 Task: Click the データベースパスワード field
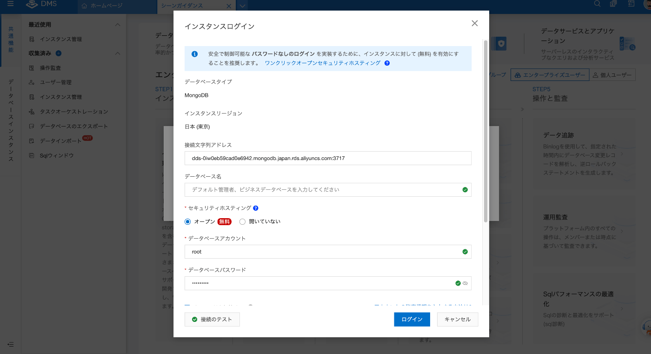click(x=328, y=283)
